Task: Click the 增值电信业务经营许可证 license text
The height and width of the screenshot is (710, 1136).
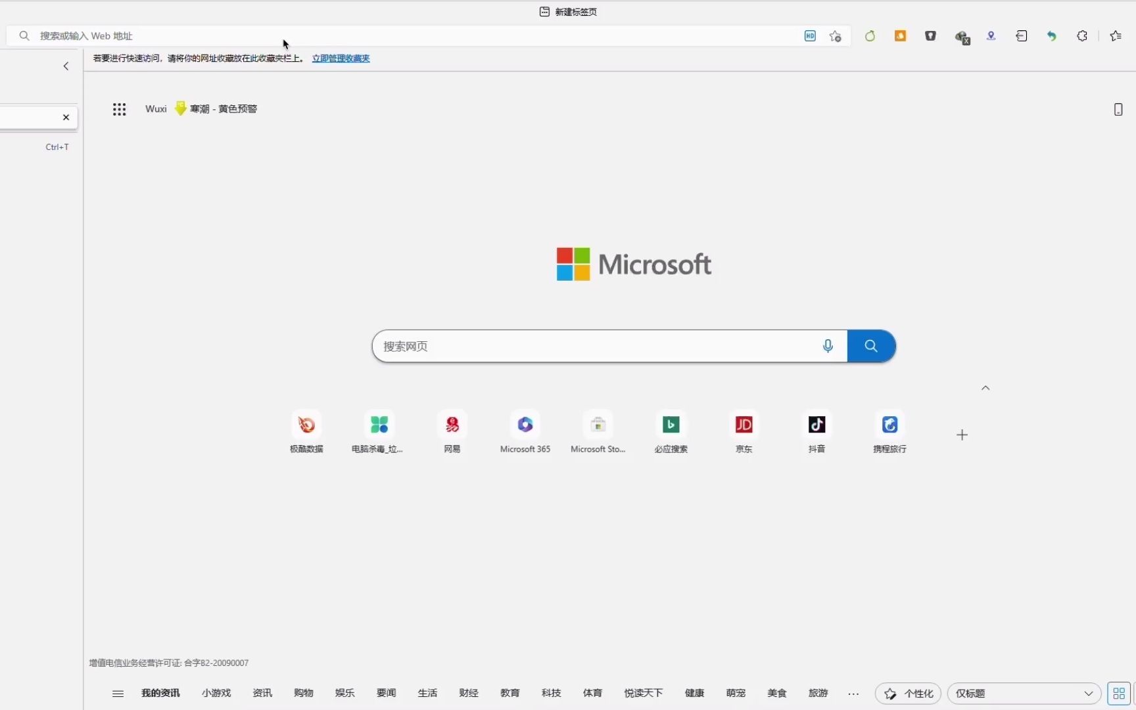Action: click(x=169, y=663)
